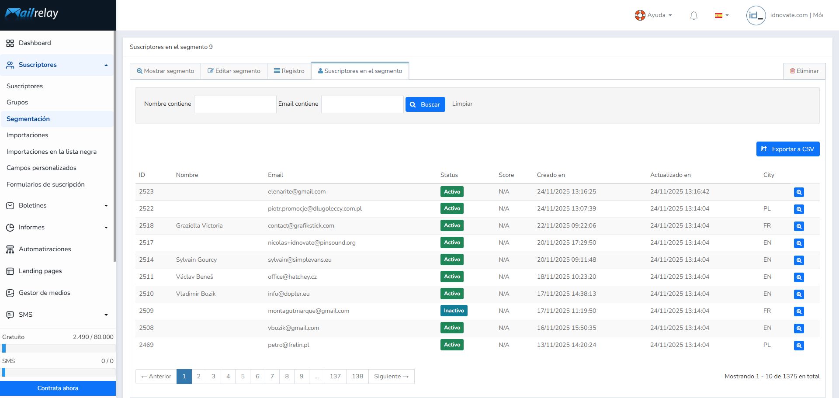Click the idnovate account avatar
This screenshot has width=839, height=398.
tap(756, 15)
